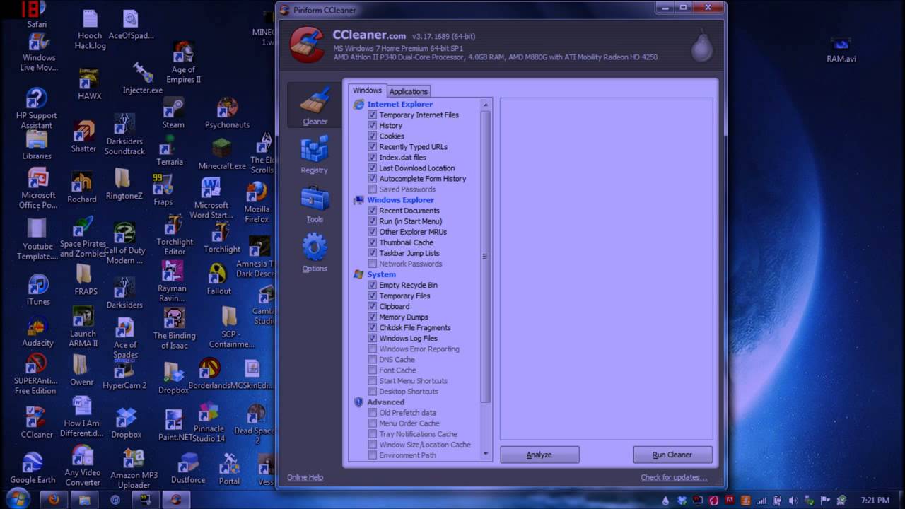This screenshot has width=905, height=509.
Task: Uncheck Empty Recycle Bin
Action: pyautogui.click(x=373, y=285)
